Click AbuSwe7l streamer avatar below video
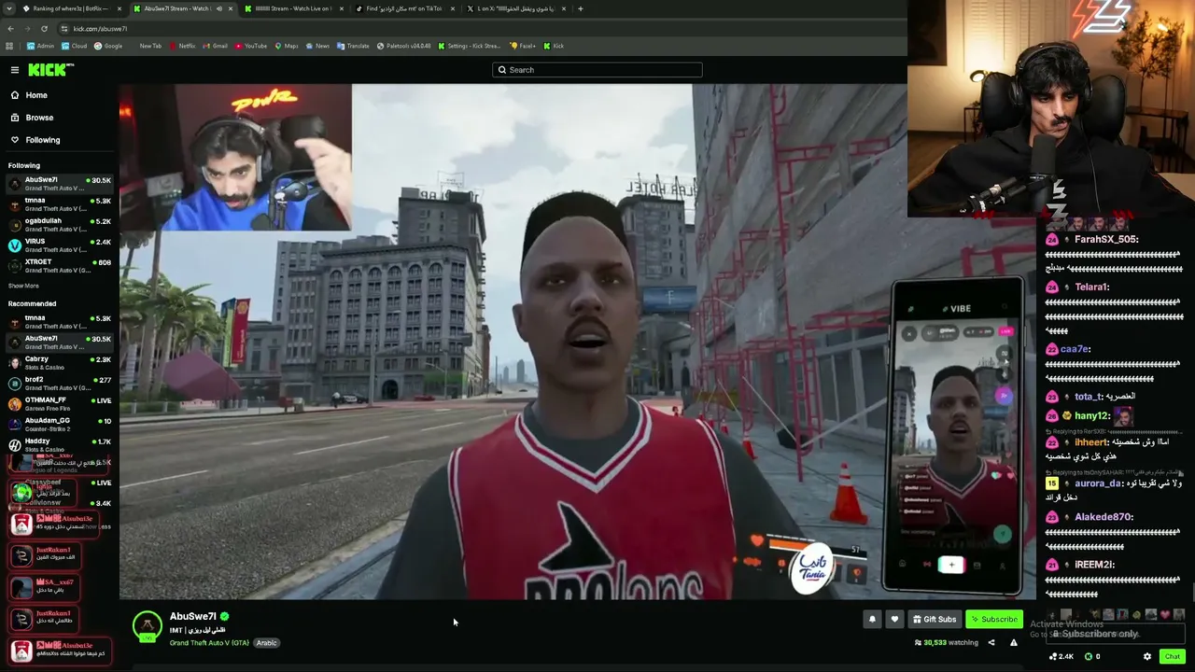The image size is (1195, 672). tap(147, 626)
